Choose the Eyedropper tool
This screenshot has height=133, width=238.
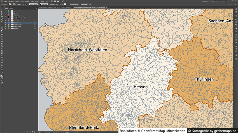2,56
